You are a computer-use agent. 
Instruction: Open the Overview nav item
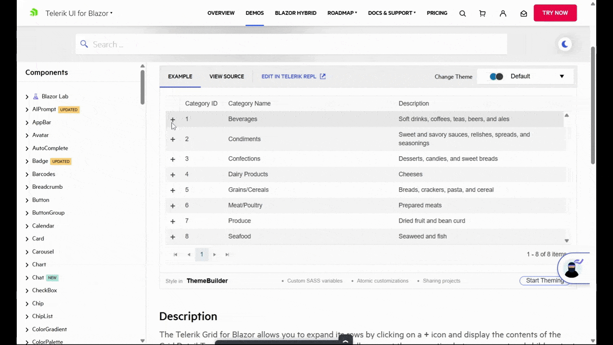[x=221, y=13]
